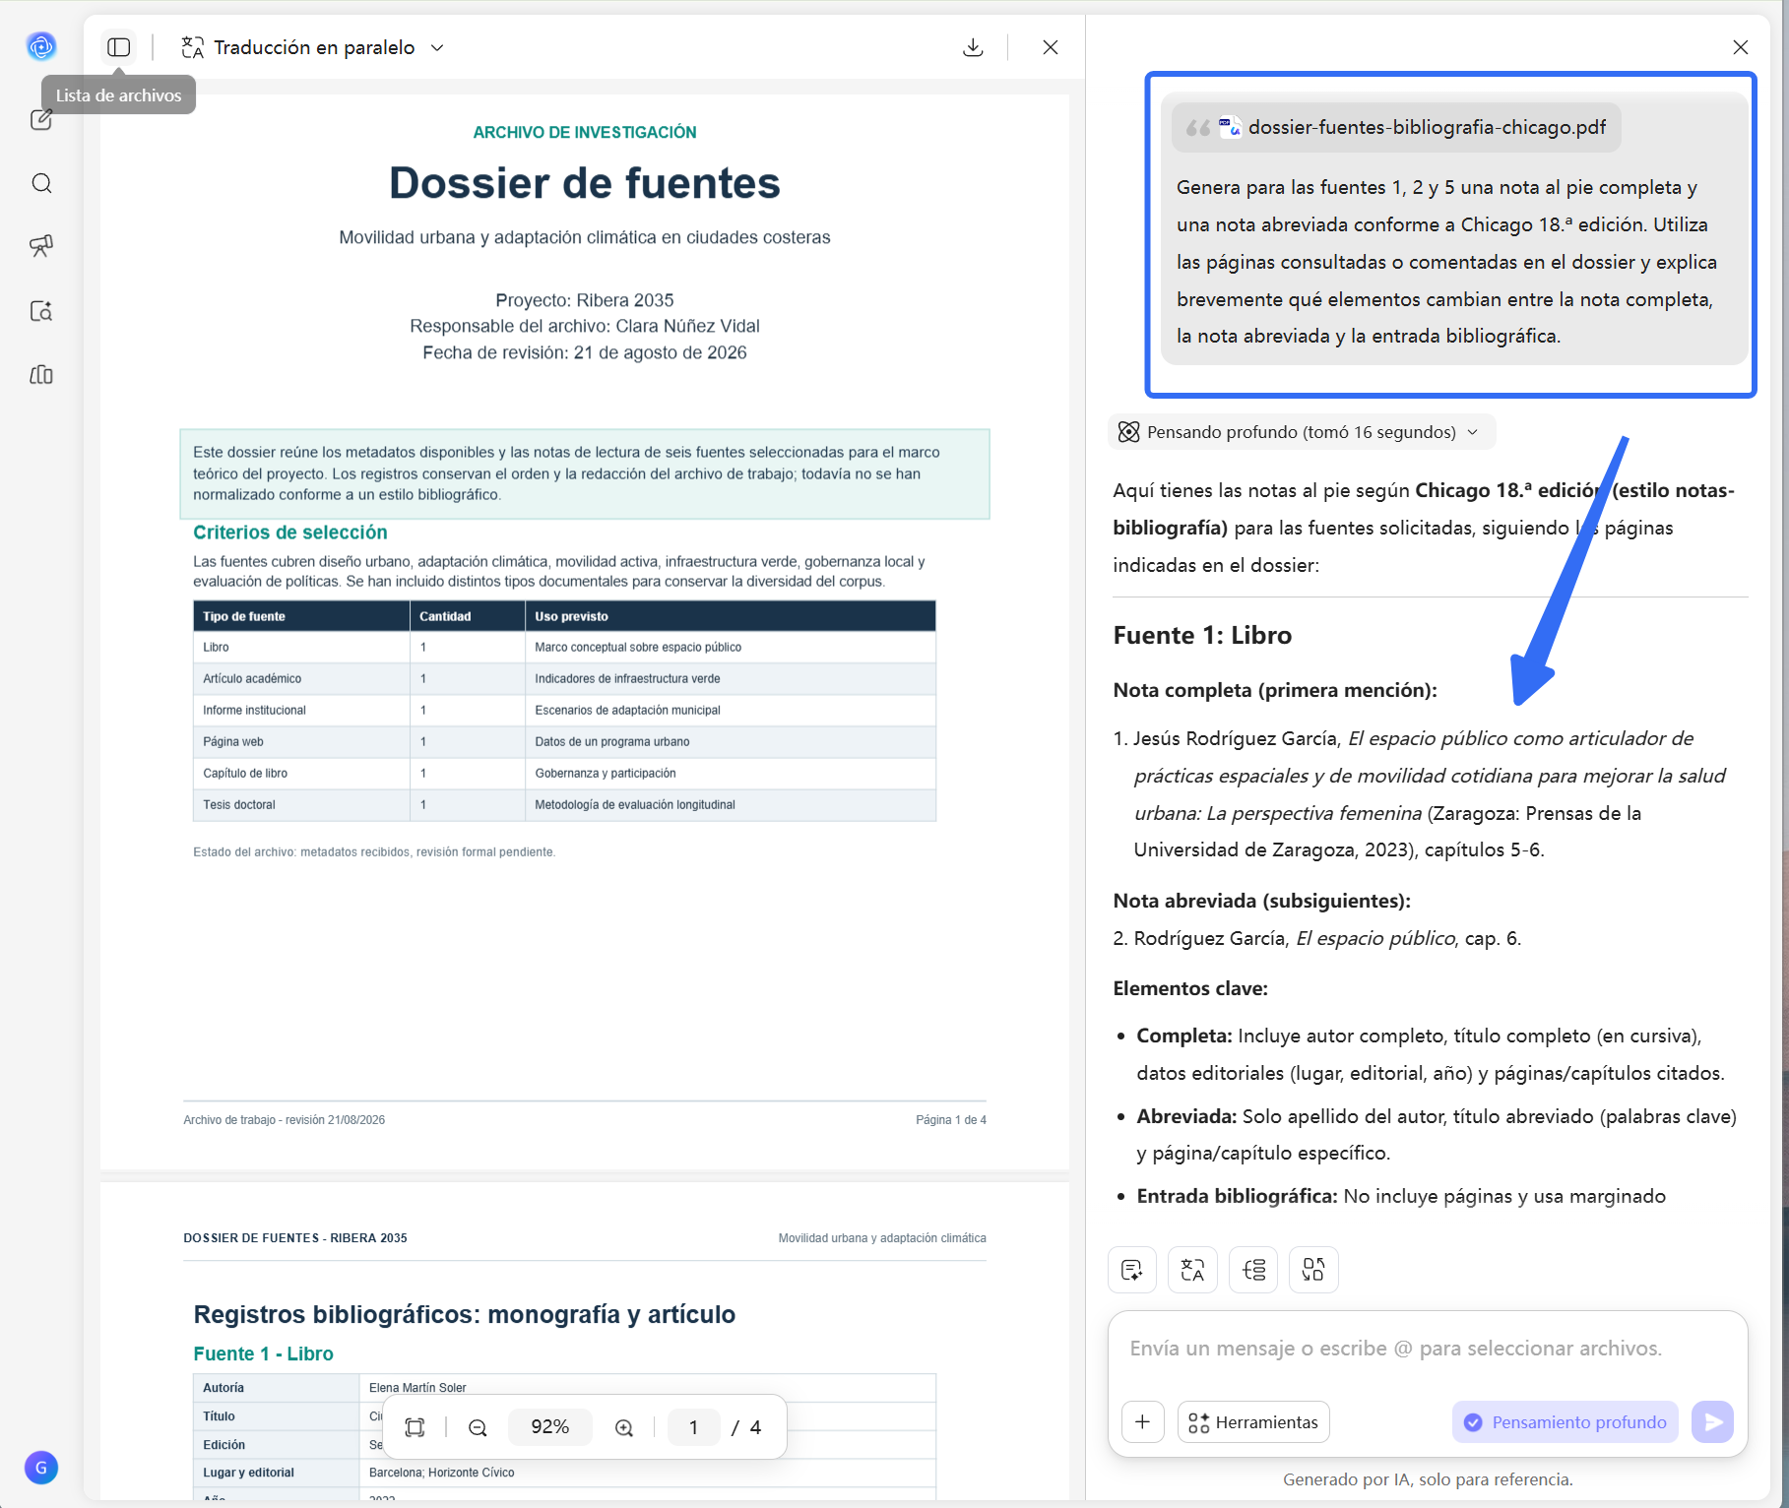Viewport: 1789px width, 1508px height.
Task: Select the Libro row in the source table
Action: (x=564, y=648)
